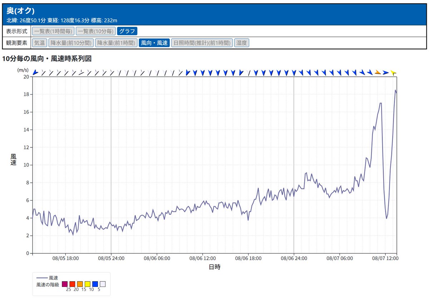
Task: Click the 08/06 06:00 axis label
Action: [x=157, y=258]
